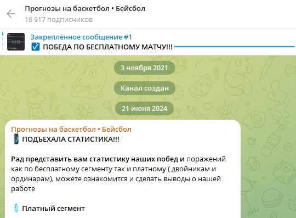Click the checkmark emoji in pinned message
The image size is (296, 218).
(36, 47)
